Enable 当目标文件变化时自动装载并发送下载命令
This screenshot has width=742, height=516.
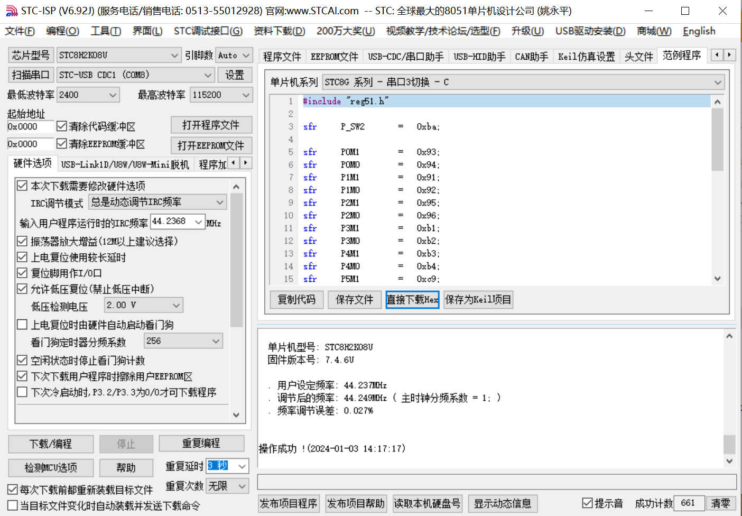click(x=13, y=505)
